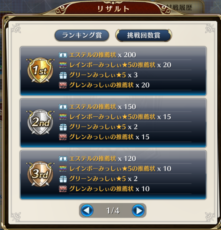Tap rainbow ticket icon in the 3rd place rewards
The width and height of the screenshot is (221, 230).
63,169
